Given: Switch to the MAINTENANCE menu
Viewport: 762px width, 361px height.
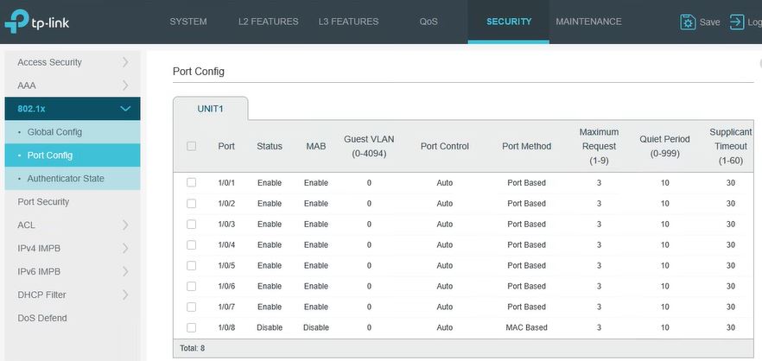Looking at the screenshot, I should point(588,22).
